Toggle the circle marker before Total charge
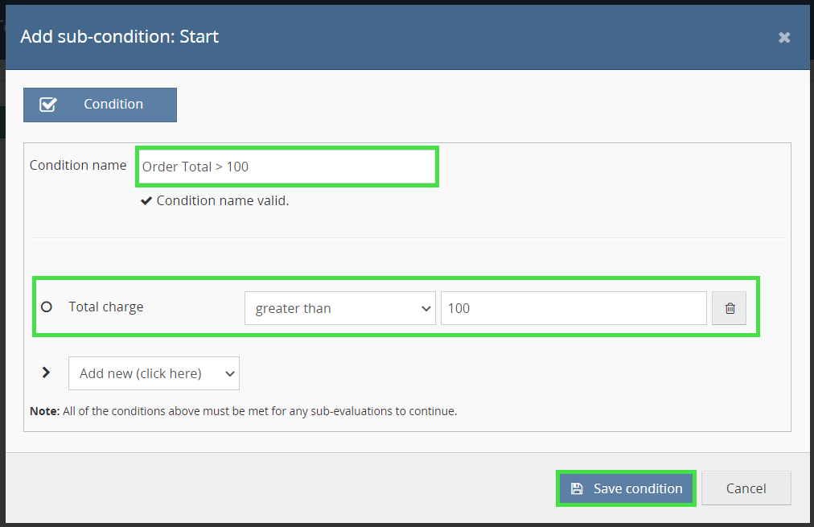The image size is (814, 527). coord(46,307)
